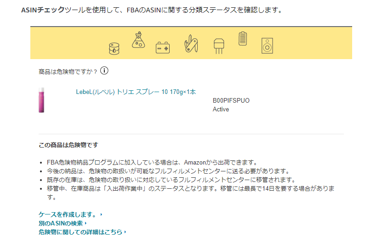Viewport: 388px width, 247px height.
Task: Click the transistor component icon
Action: pos(219,46)
